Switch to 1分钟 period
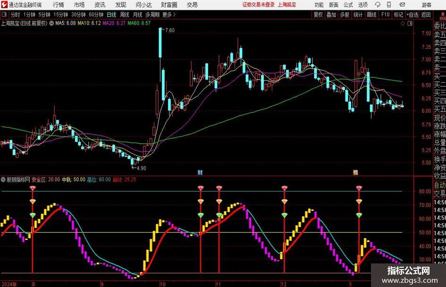This screenshot has height=287, width=446. [x=29, y=15]
